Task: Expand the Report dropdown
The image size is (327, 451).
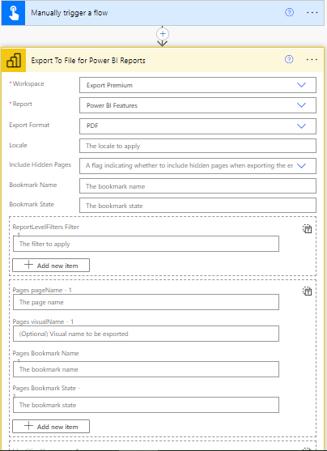Action: [301, 105]
